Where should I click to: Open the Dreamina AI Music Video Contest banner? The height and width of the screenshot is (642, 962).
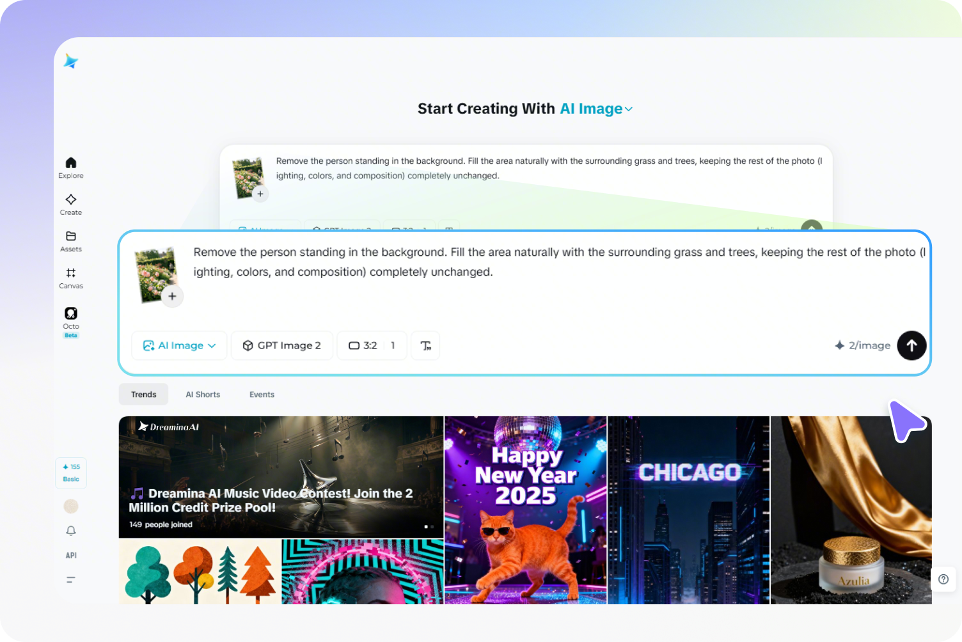pos(281,477)
